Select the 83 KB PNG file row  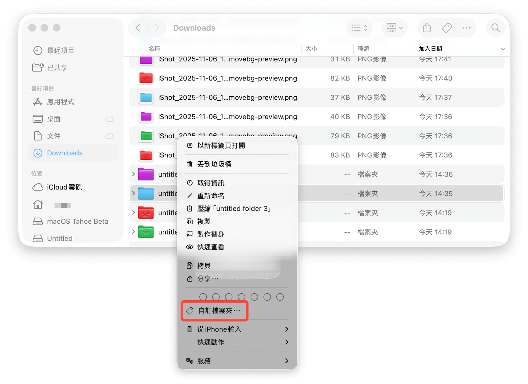pos(316,155)
